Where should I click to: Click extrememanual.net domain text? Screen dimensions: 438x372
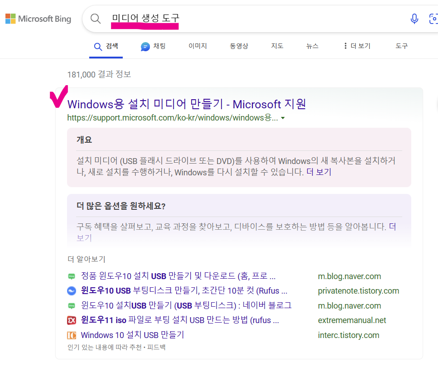pyautogui.click(x=352, y=320)
